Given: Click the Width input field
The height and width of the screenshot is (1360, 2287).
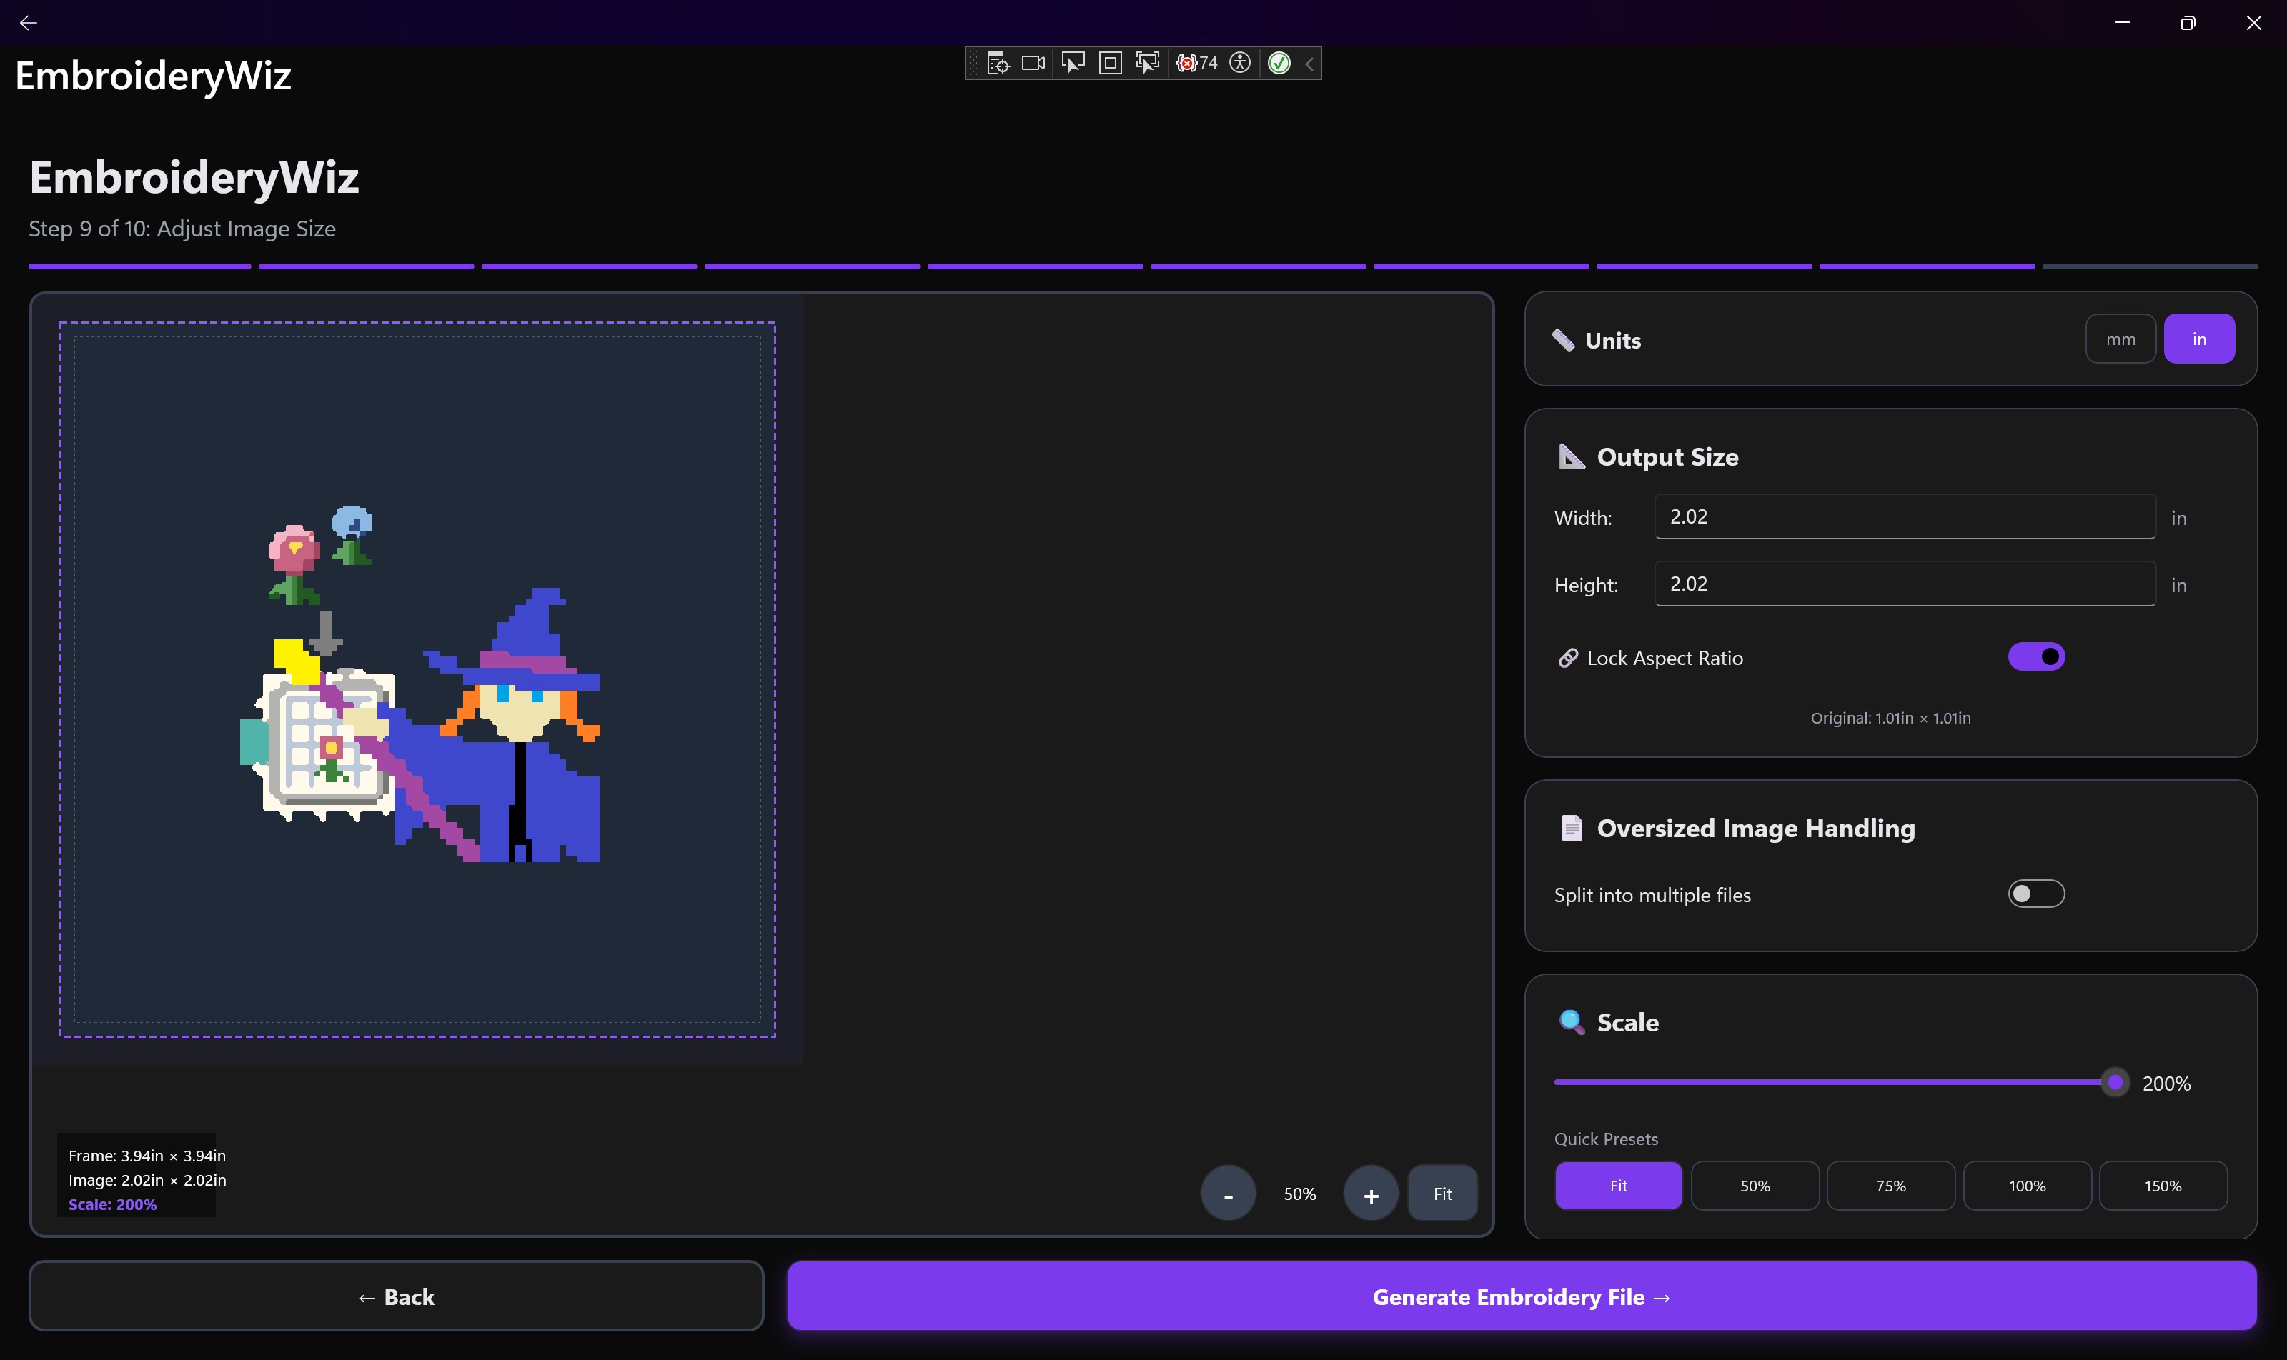Looking at the screenshot, I should [1905, 517].
